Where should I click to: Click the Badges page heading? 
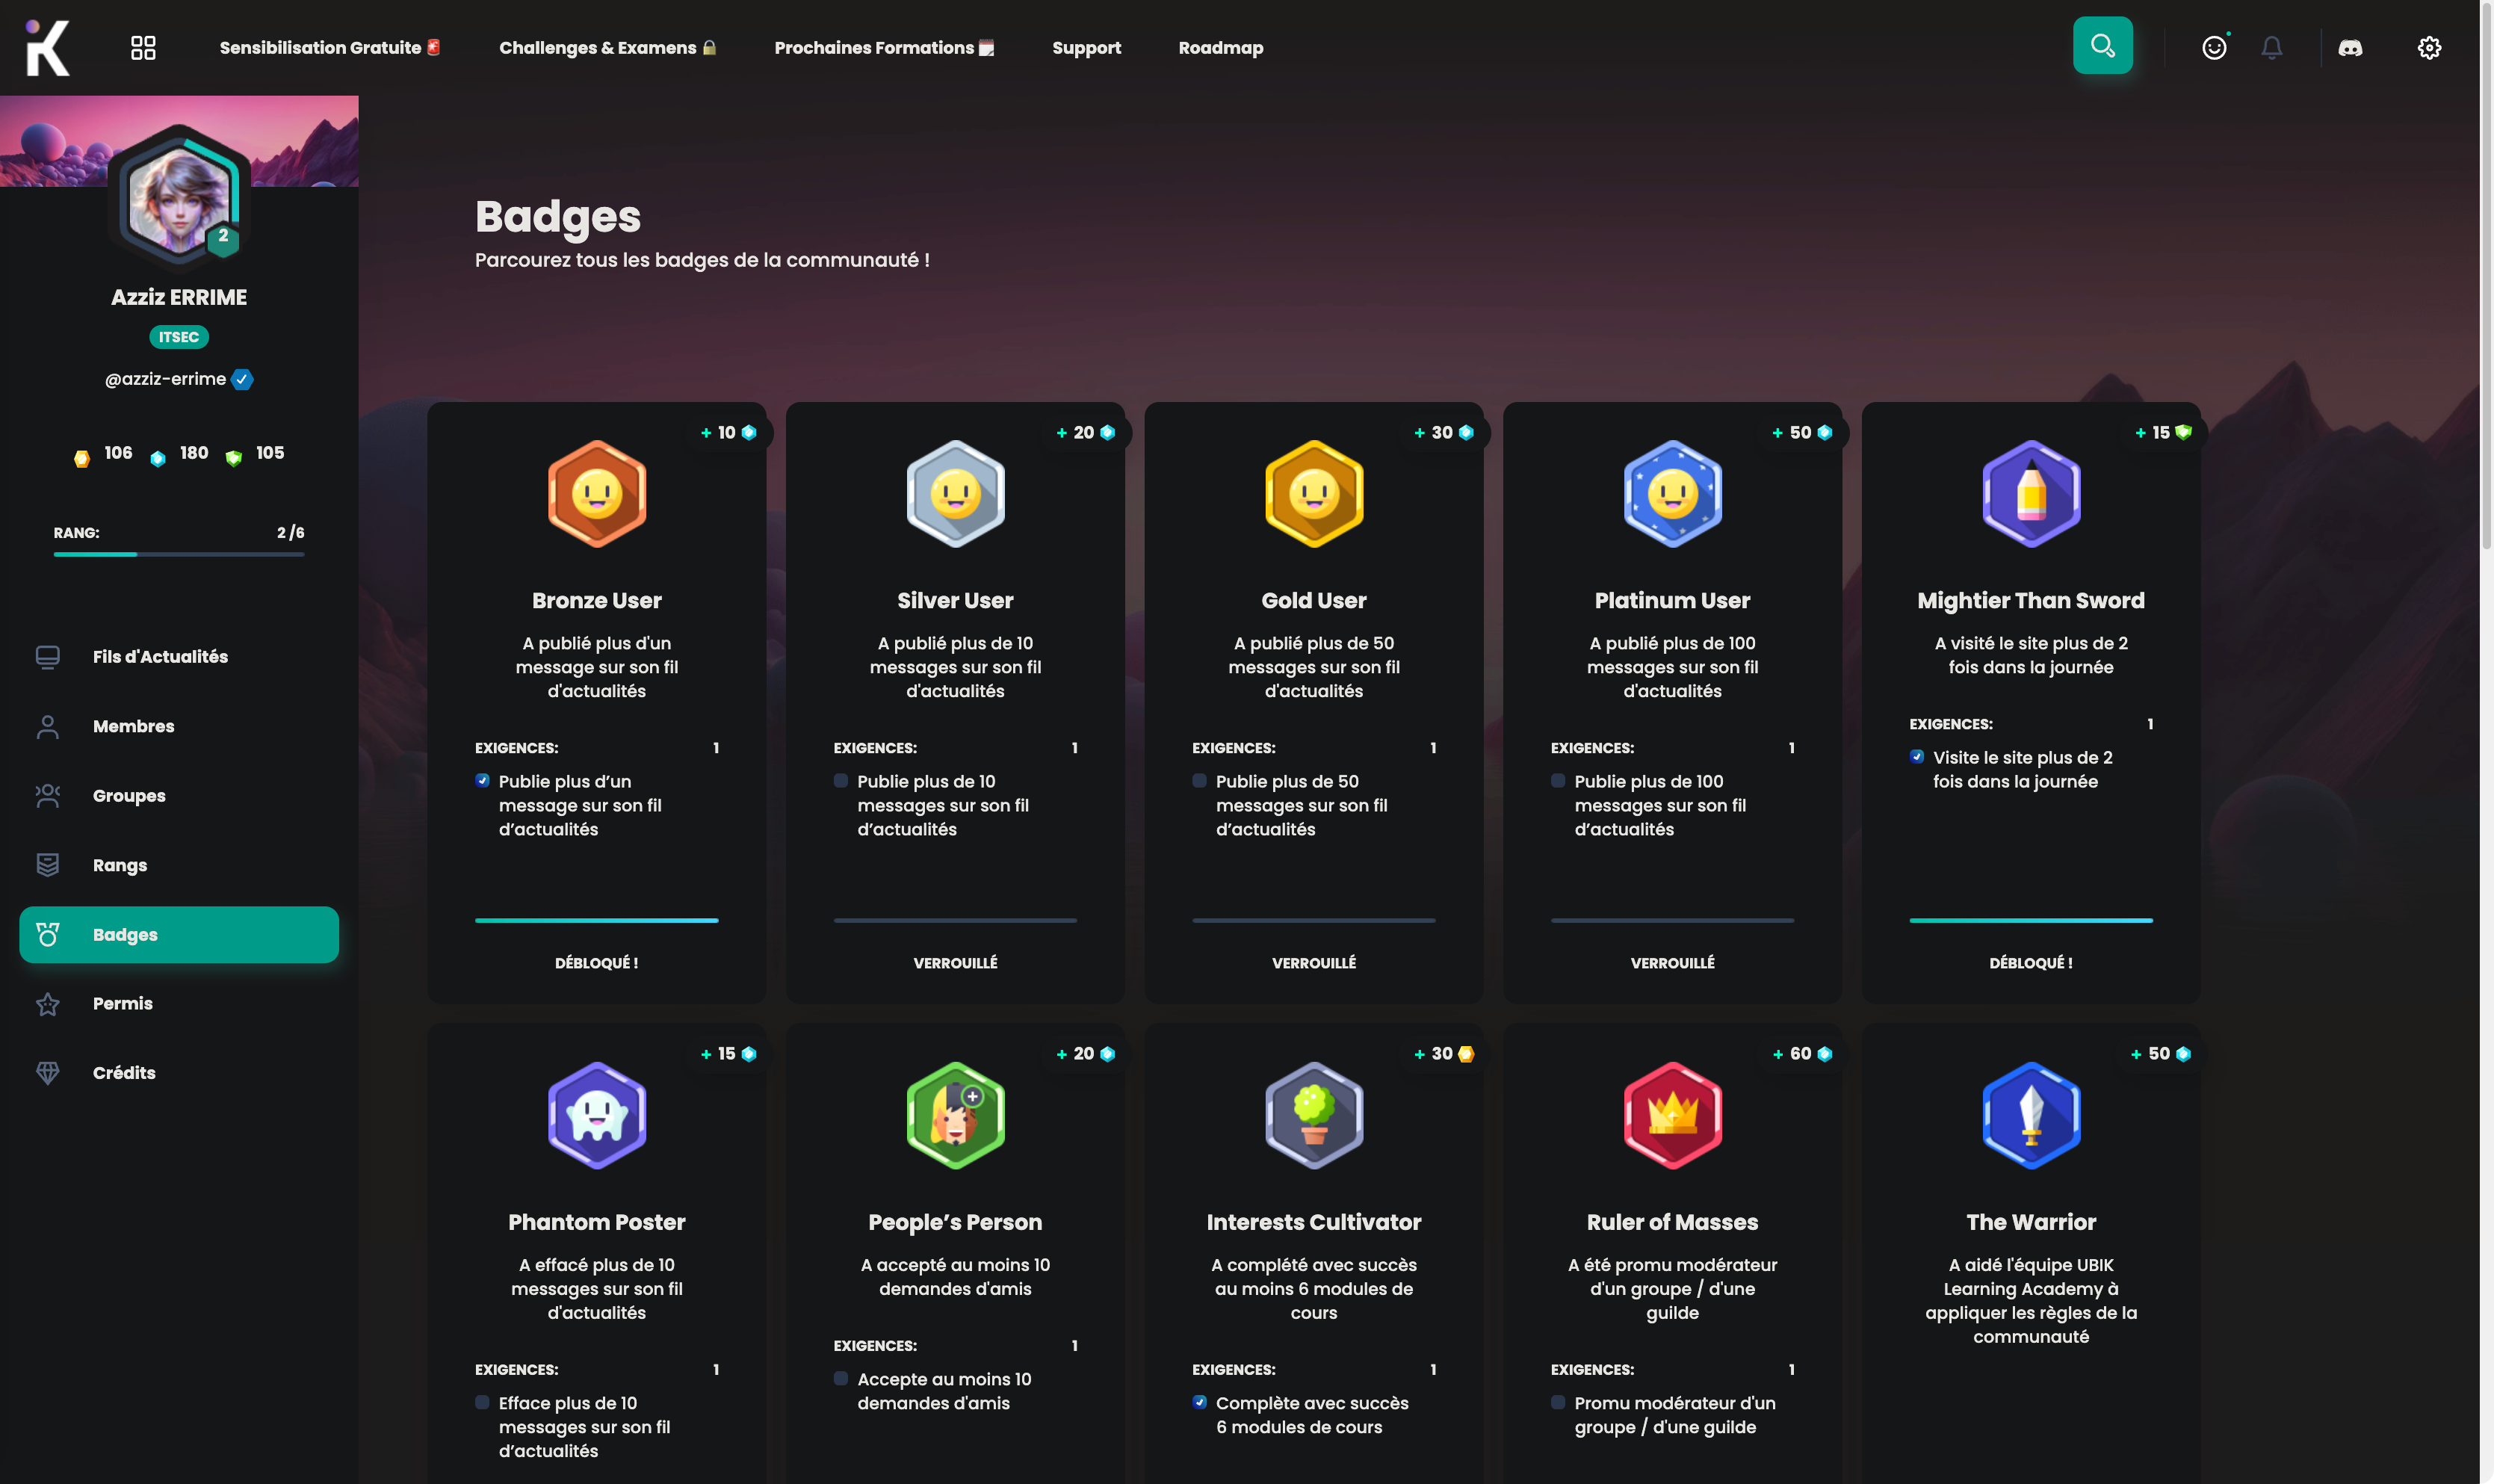click(558, 217)
